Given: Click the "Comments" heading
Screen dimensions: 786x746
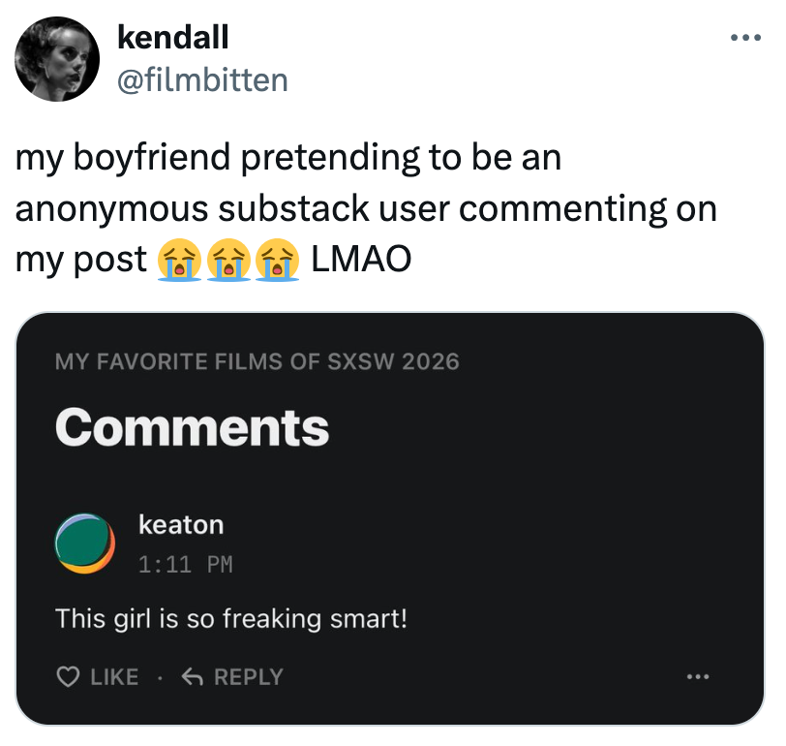Looking at the screenshot, I should point(192,427).
